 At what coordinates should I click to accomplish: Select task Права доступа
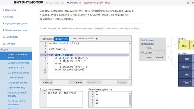(15, 78)
